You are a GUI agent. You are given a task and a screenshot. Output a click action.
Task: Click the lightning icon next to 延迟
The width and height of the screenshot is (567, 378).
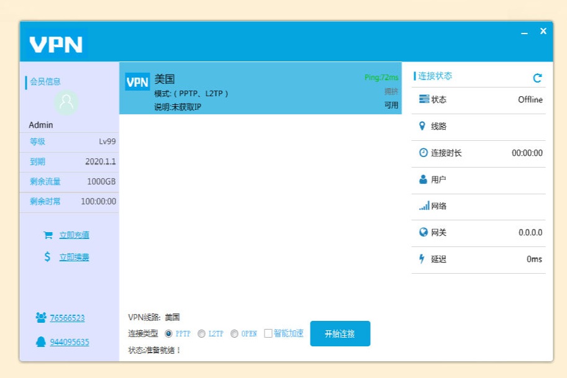coord(424,259)
